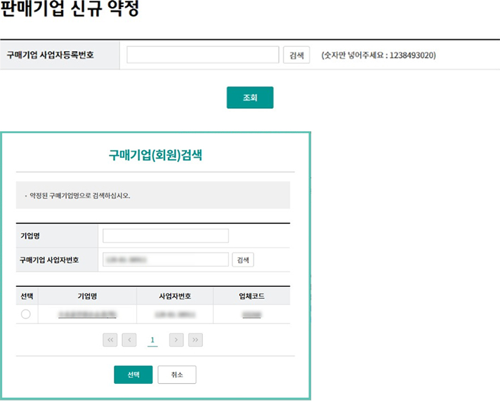This screenshot has width=500, height=402.
Task: Click the 사업자번호 value in result row
Action: pos(174,314)
